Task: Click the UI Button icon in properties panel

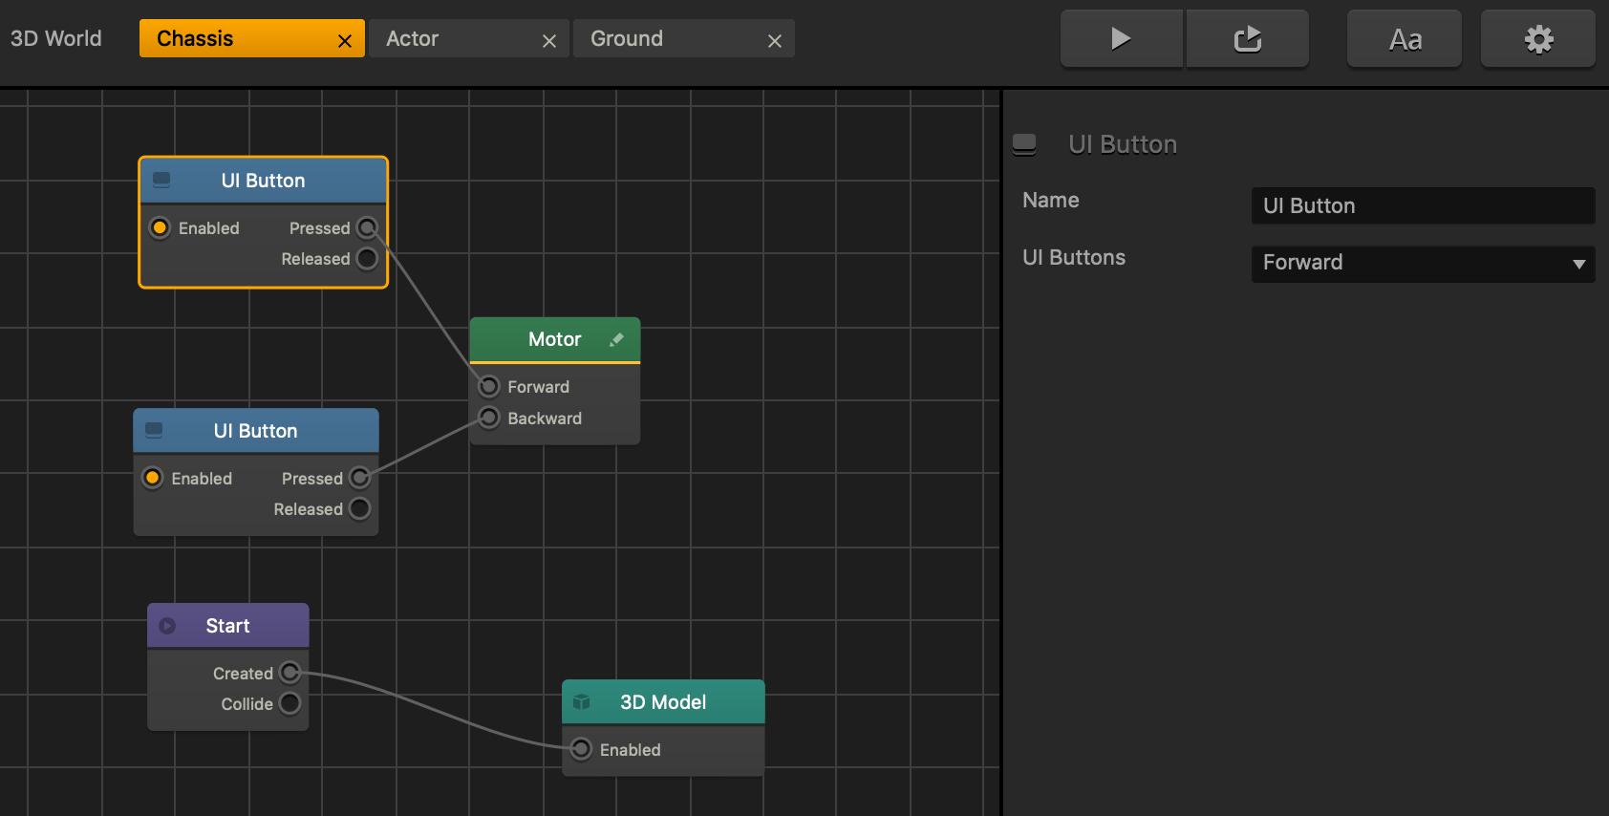Action: (x=1024, y=144)
